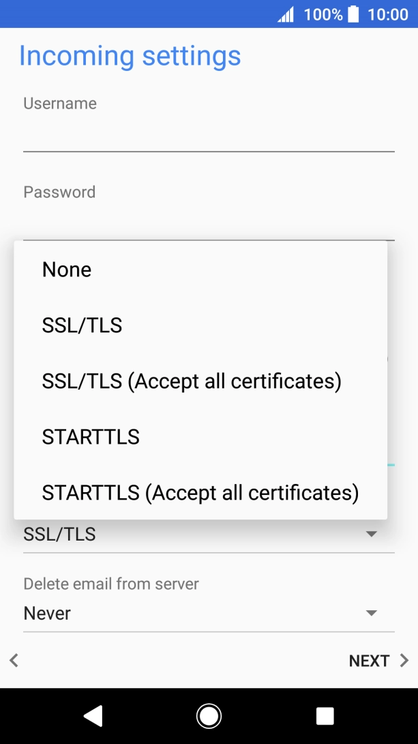Image resolution: width=418 pixels, height=744 pixels.
Task: Tap the Password field label
Action: (x=59, y=192)
